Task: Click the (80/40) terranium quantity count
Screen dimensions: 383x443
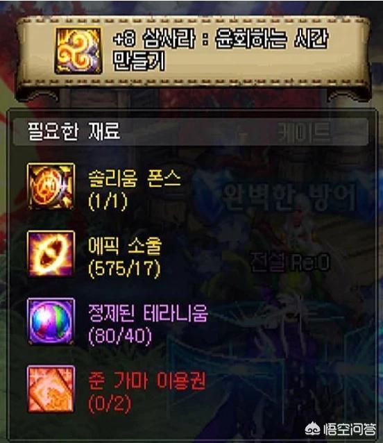Action: [120, 336]
